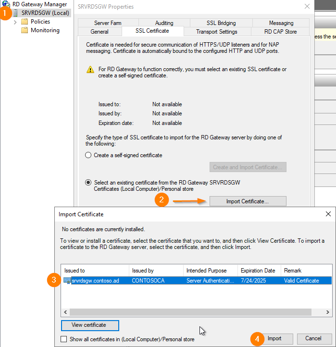Select the srvrdsgw.contoso.ad certificate row
Screen dimensions: 336x347
197,281
